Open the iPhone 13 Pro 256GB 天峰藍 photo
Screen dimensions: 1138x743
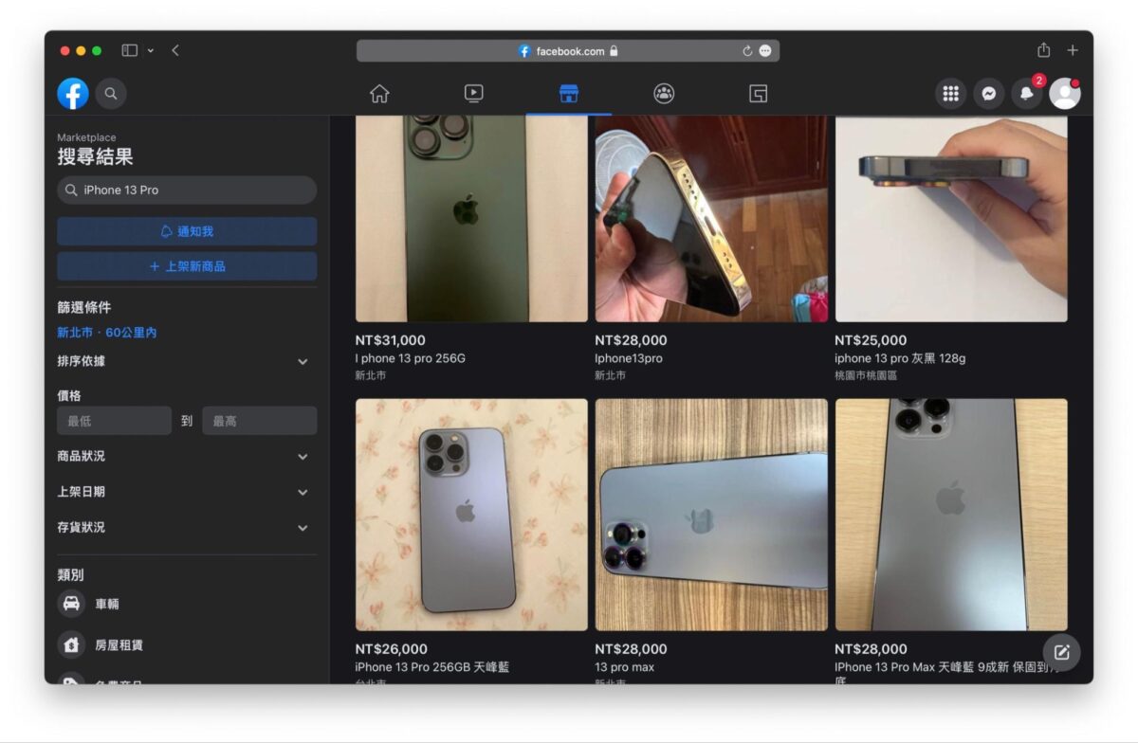pos(471,515)
